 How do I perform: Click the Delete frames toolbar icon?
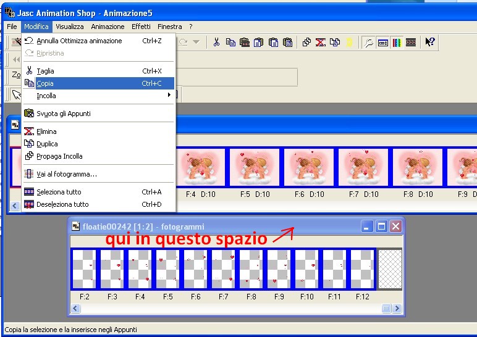320,42
